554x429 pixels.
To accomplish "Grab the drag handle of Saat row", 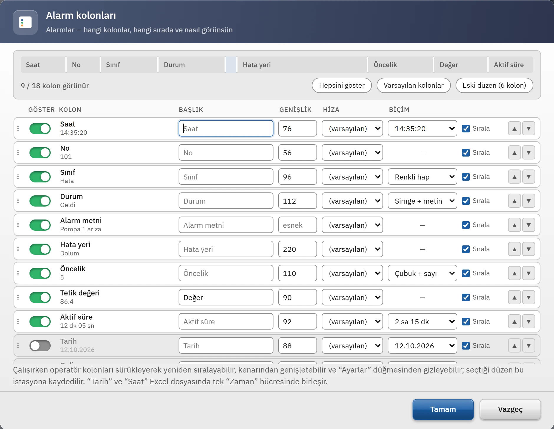I will pyautogui.click(x=18, y=129).
